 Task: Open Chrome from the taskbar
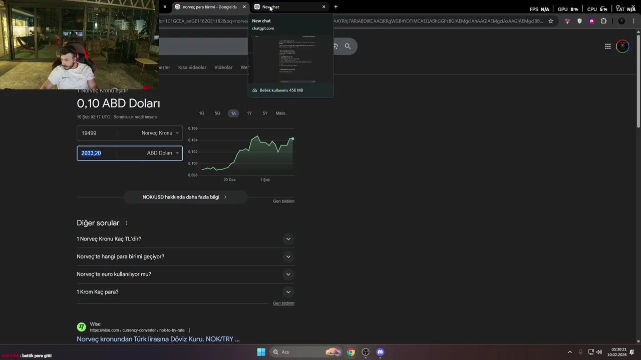coord(351,352)
